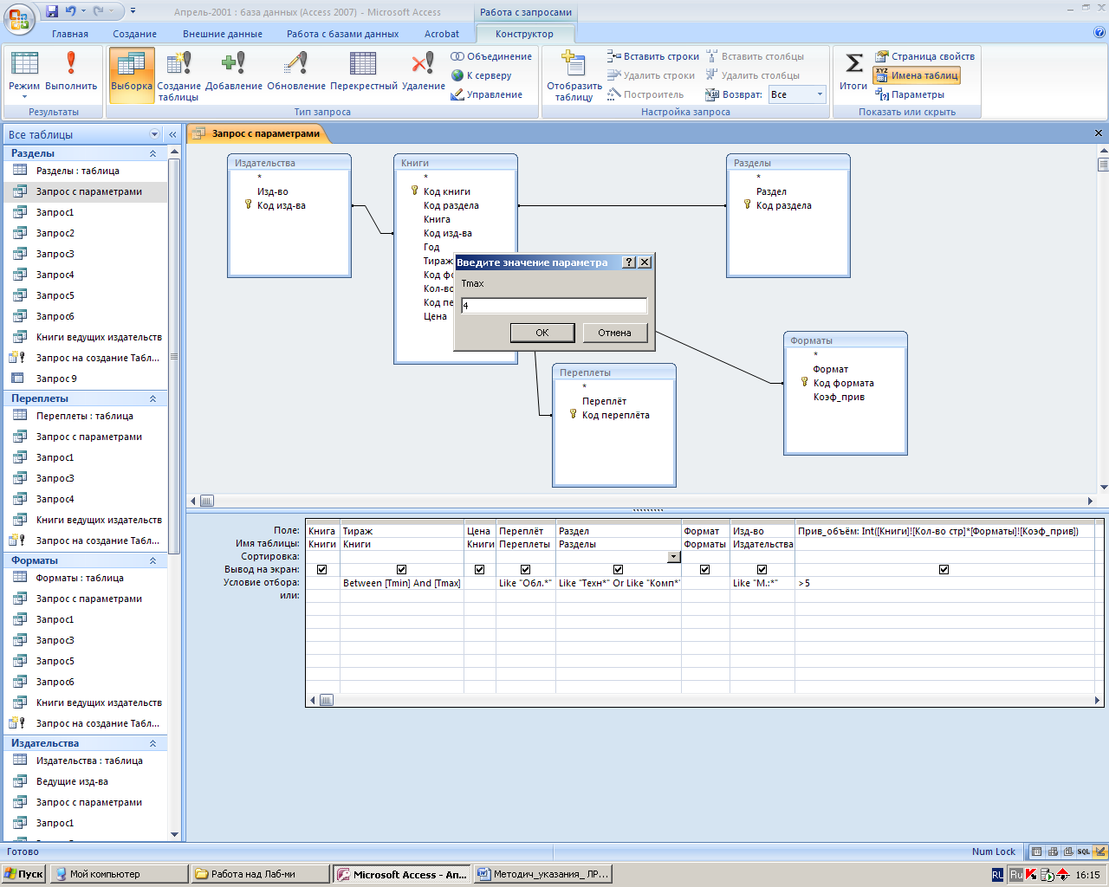1109x887 pixels.
Task: Collapse the Издательства group
Action: coord(153,743)
